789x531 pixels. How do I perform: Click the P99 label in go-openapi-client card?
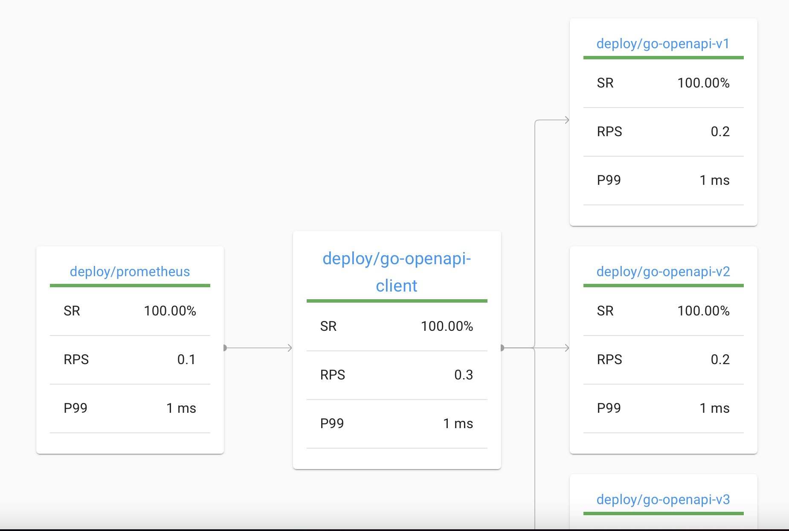tap(332, 423)
